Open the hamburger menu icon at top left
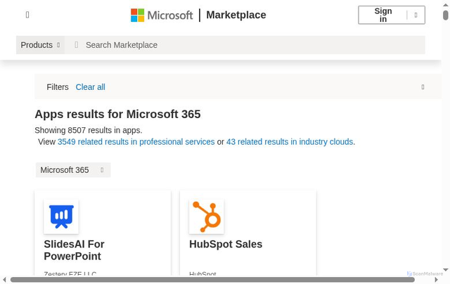 27,15
